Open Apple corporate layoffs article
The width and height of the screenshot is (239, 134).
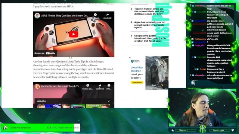(x=149, y=25)
